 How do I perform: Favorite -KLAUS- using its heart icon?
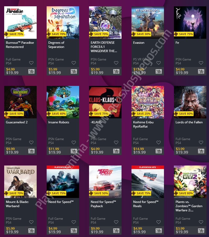point(116,142)
